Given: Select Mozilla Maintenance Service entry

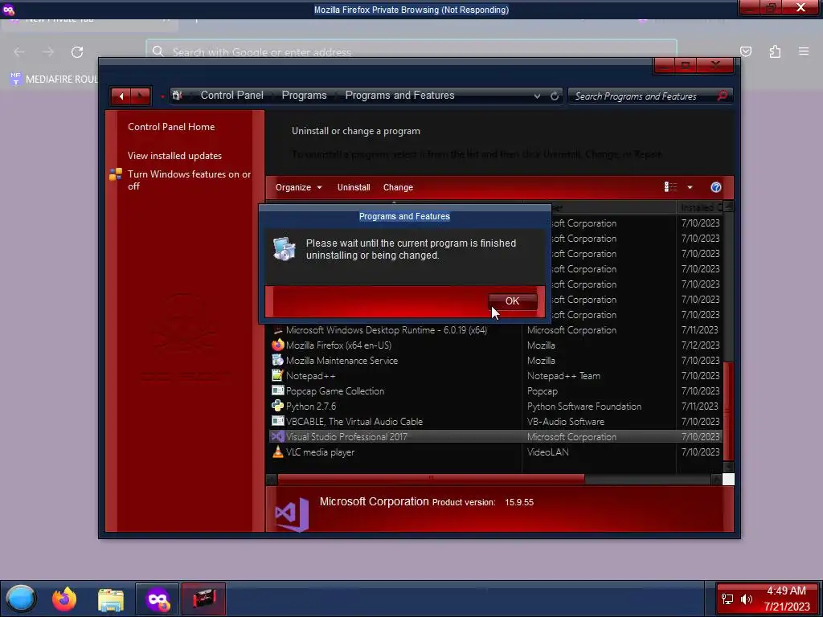Looking at the screenshot, I should tap(342, 361).
